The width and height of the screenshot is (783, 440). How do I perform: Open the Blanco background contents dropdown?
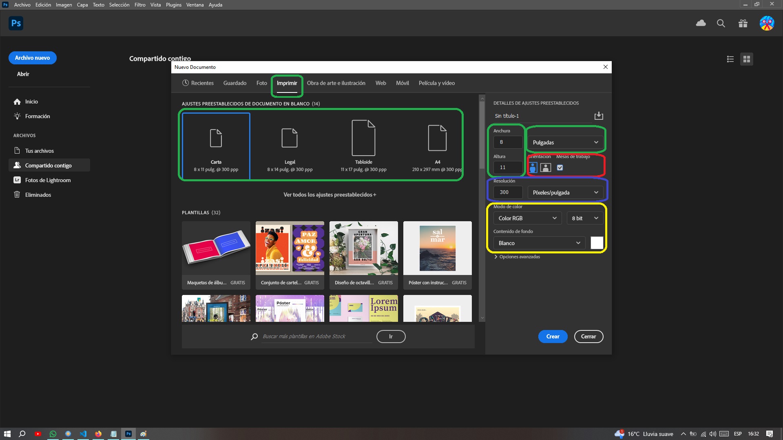[539, 243]
